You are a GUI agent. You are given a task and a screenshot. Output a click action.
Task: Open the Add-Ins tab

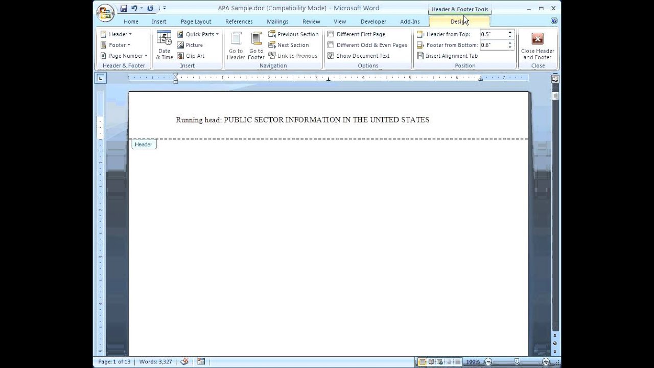(x=410, y=21)
